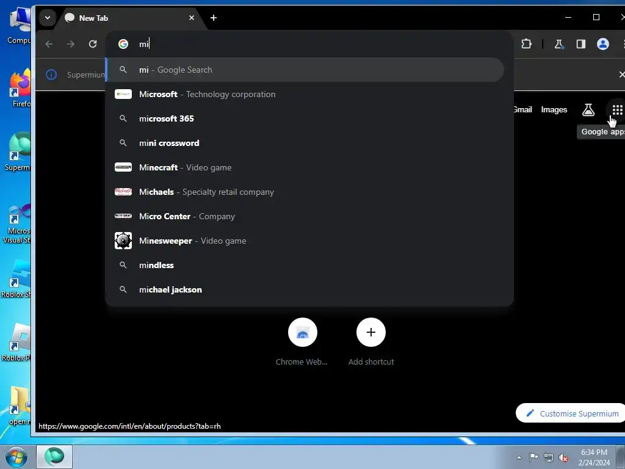Viewport: 625px width, 469px height.
Task: Open the Gmail link
Action: click(522, 110)
